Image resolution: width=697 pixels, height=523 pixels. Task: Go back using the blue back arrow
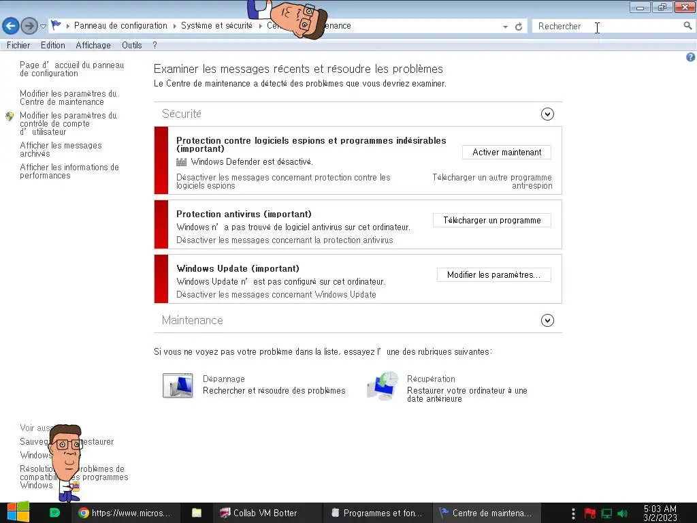[11, 26]
